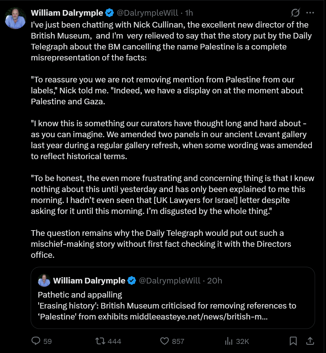Screen dimensions: 326x353
Task: Click the 1h timestamp
Action: pyautogui.click(x=189, y=13)
